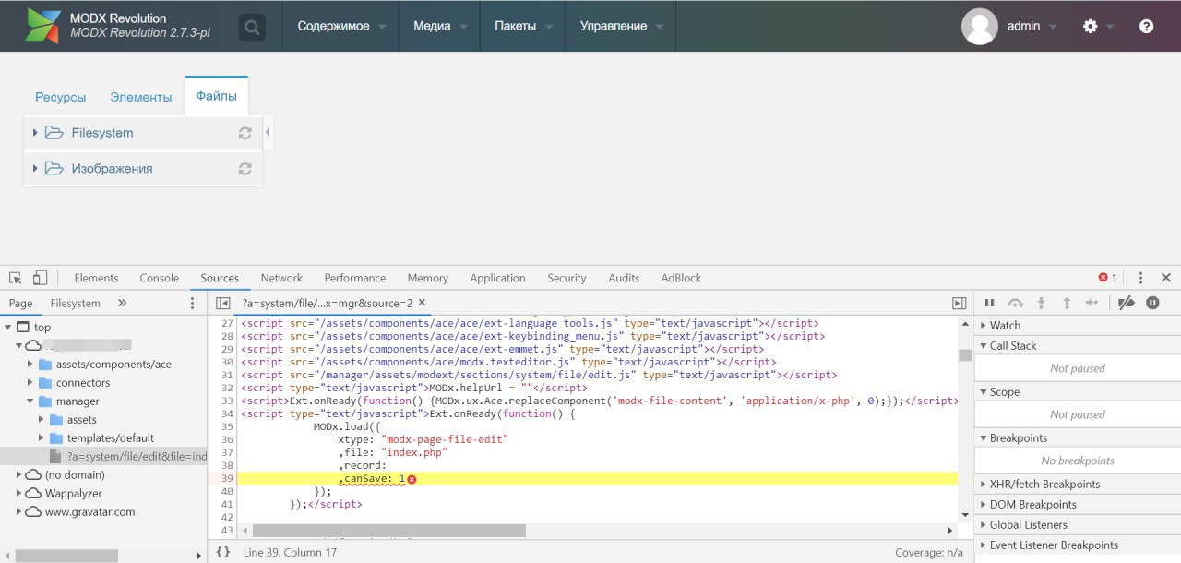Open the Управление menu
1181x563 pixels.
621,26
